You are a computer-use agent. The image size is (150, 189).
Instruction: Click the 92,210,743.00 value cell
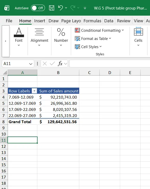point(58,97)
